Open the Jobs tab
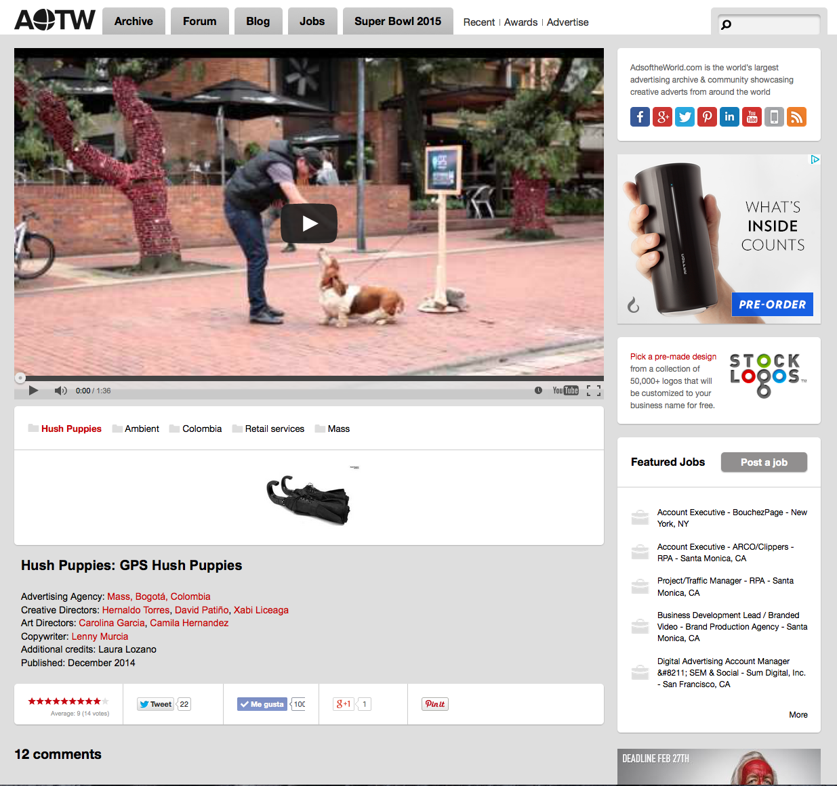The height and width of the screenshot is (786, 837). (x=312, y=21)
